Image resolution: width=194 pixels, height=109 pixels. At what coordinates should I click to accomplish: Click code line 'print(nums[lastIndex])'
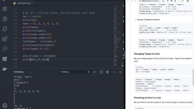tap(38, 45)
